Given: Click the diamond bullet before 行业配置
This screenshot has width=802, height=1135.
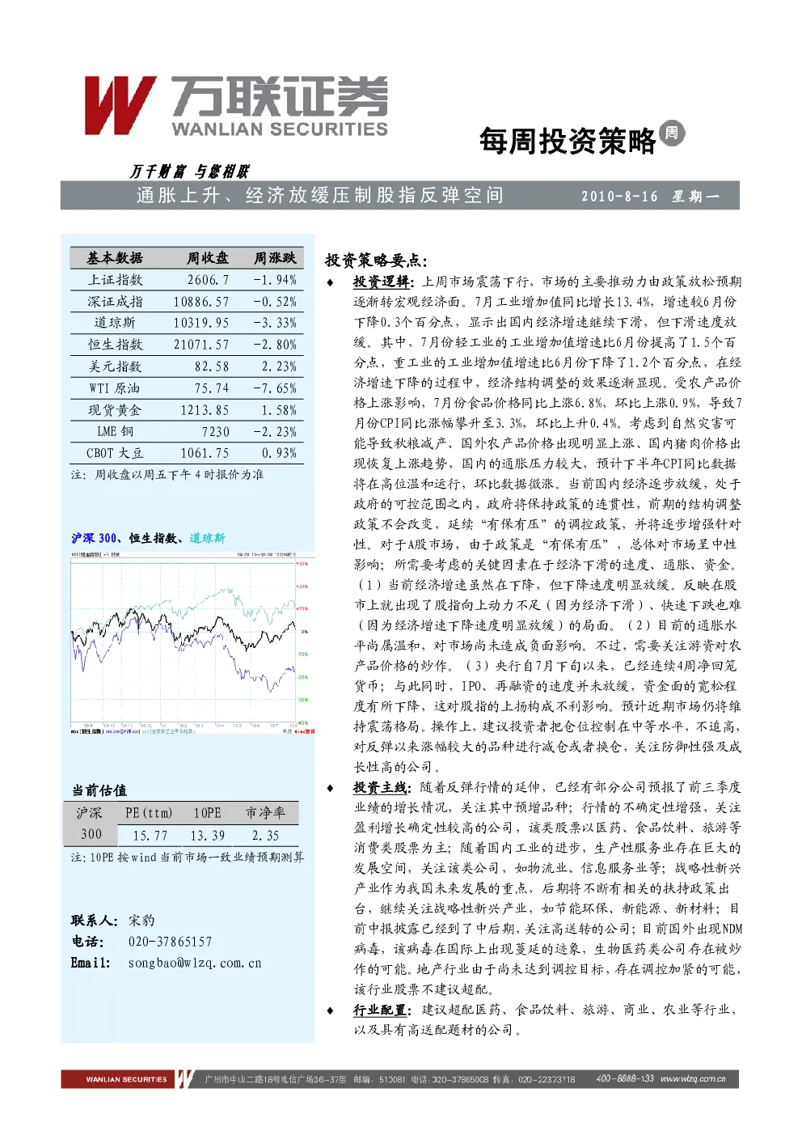Looking at the screenshot, I should click(330, 1010).
